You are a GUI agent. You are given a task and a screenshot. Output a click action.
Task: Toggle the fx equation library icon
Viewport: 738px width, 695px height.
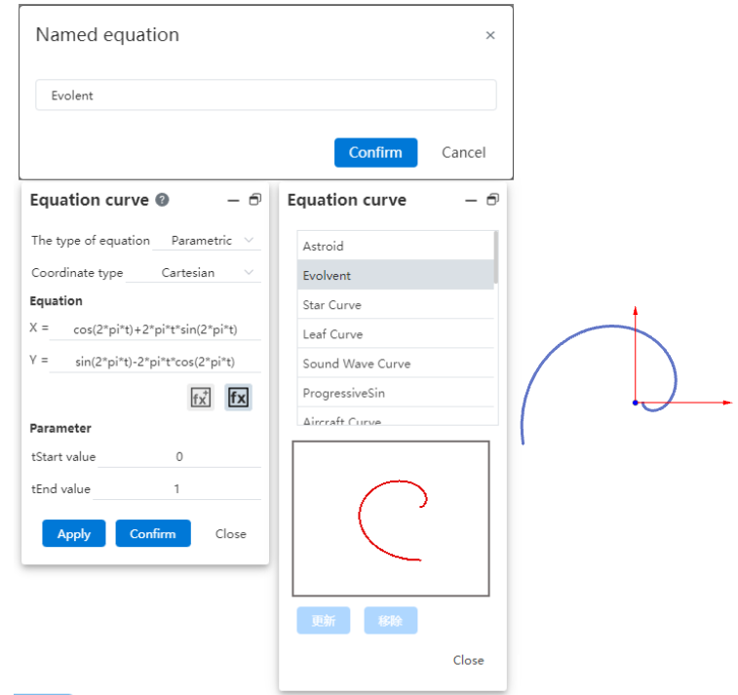pos(238,397)
